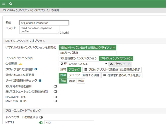Click the download icon on ダウンロード button
Screen dimensions: 166x124
(x=111, y=64)
